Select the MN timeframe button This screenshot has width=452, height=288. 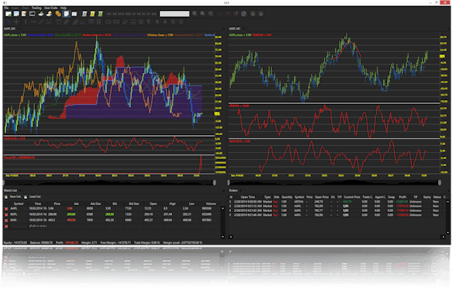coord(154,14)
